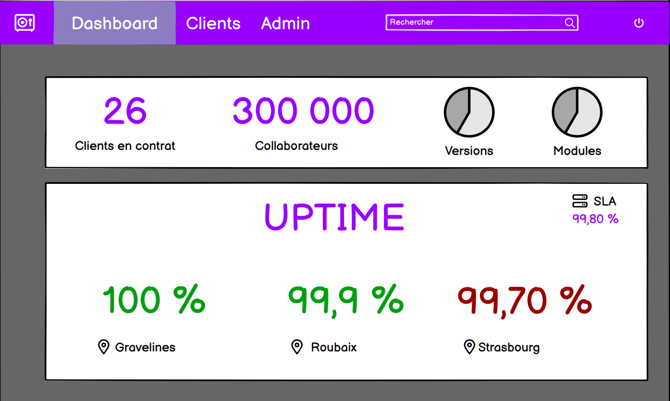Click the Roubaix location pin icon
The width and height of the screenshot is (670, 401).
pyautogui.click(x=297, y=347)
